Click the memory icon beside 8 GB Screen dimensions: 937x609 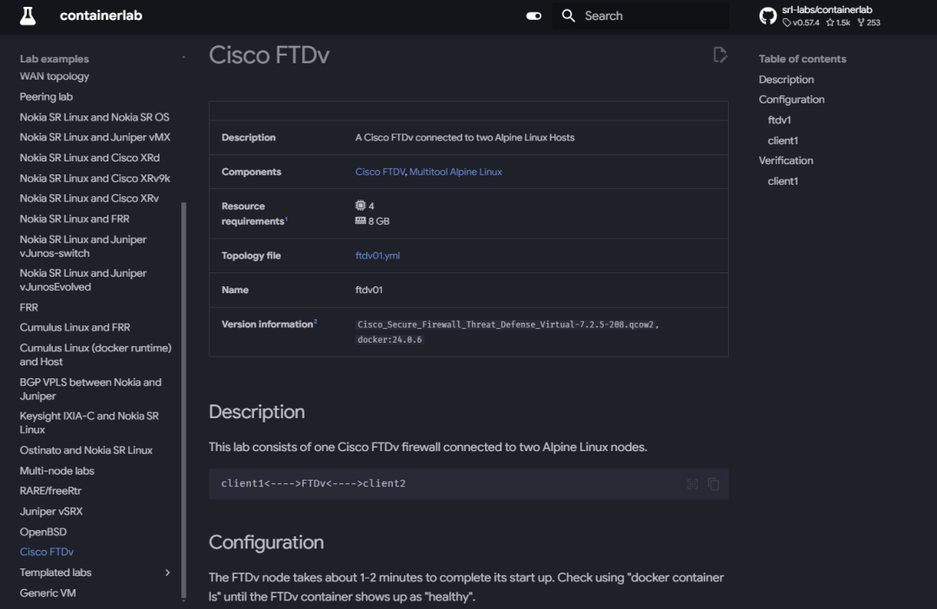(x=360, y=220)
